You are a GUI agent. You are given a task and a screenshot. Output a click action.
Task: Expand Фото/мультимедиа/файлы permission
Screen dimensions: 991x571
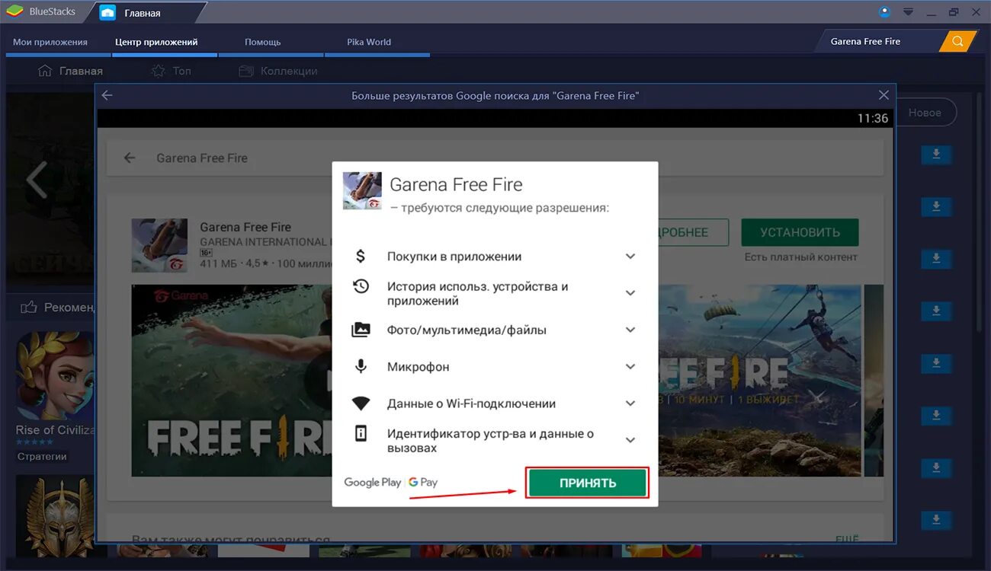(x=630, y=330)
